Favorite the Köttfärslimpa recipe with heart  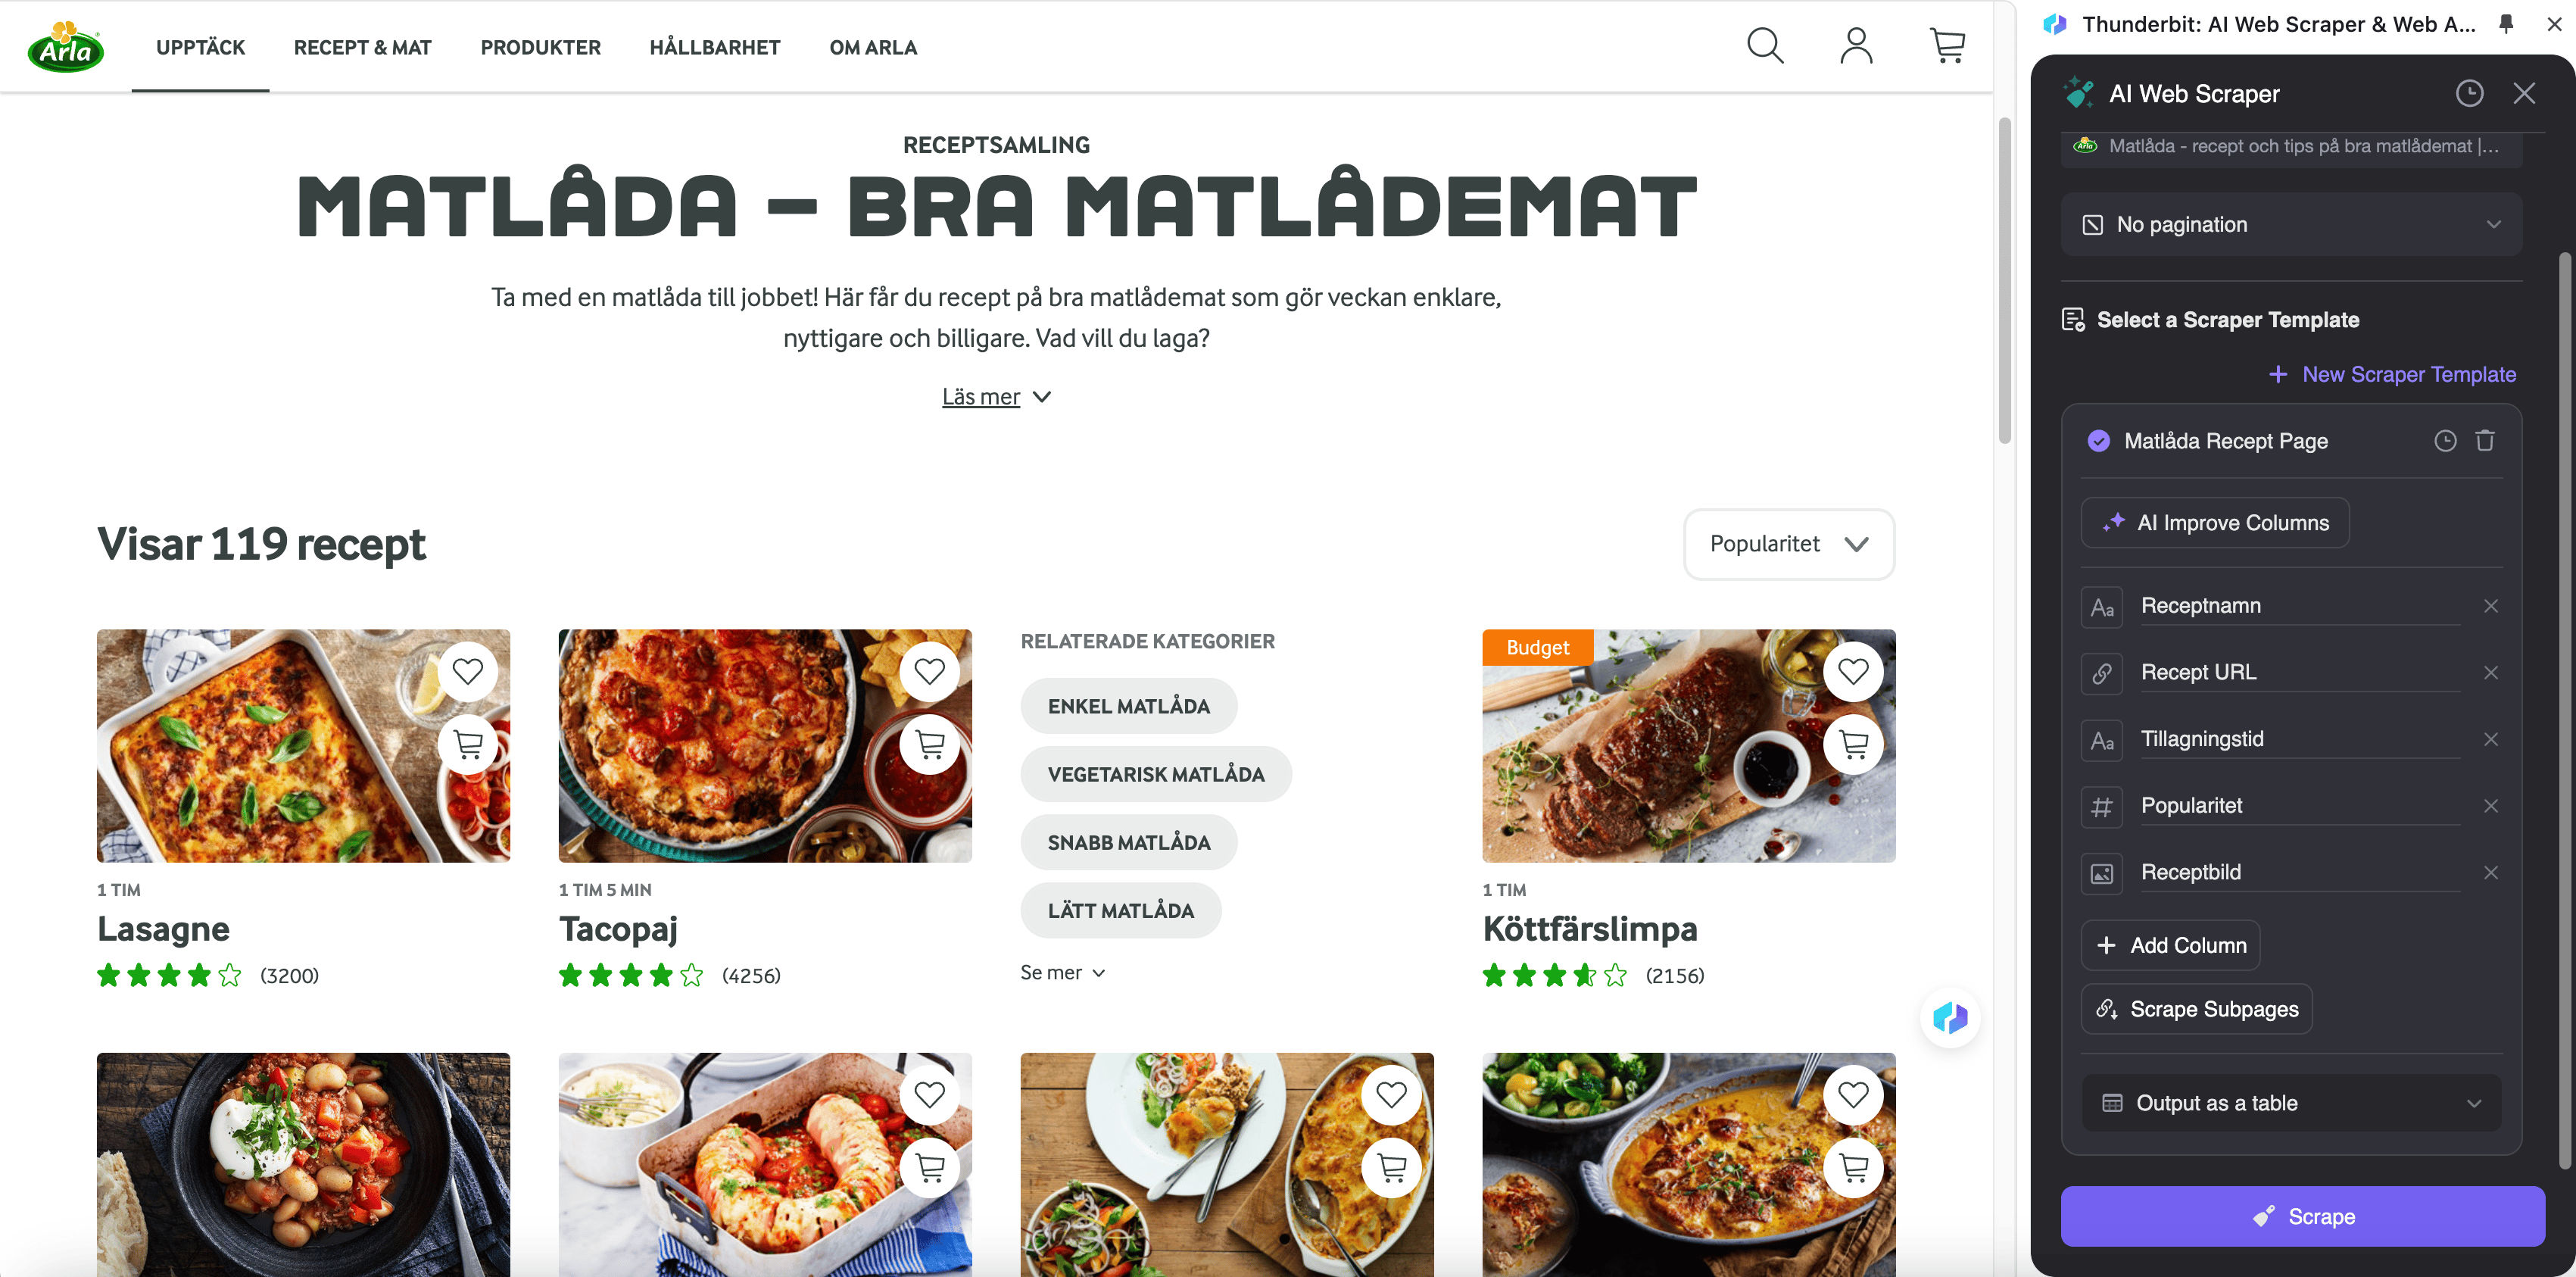(x=1853, y=671)
